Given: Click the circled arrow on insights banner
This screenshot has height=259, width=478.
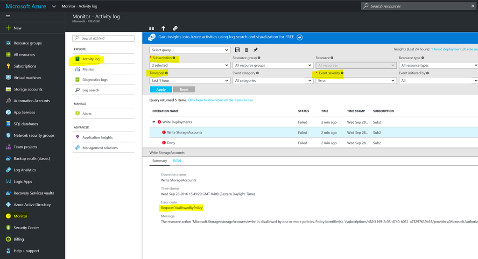Looking at the screenshot, I should pyautogui.click(x=300, y=37).
